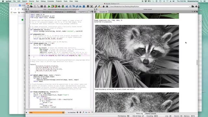Clear the find text field
208x117 pixels.
coord(63,112)
